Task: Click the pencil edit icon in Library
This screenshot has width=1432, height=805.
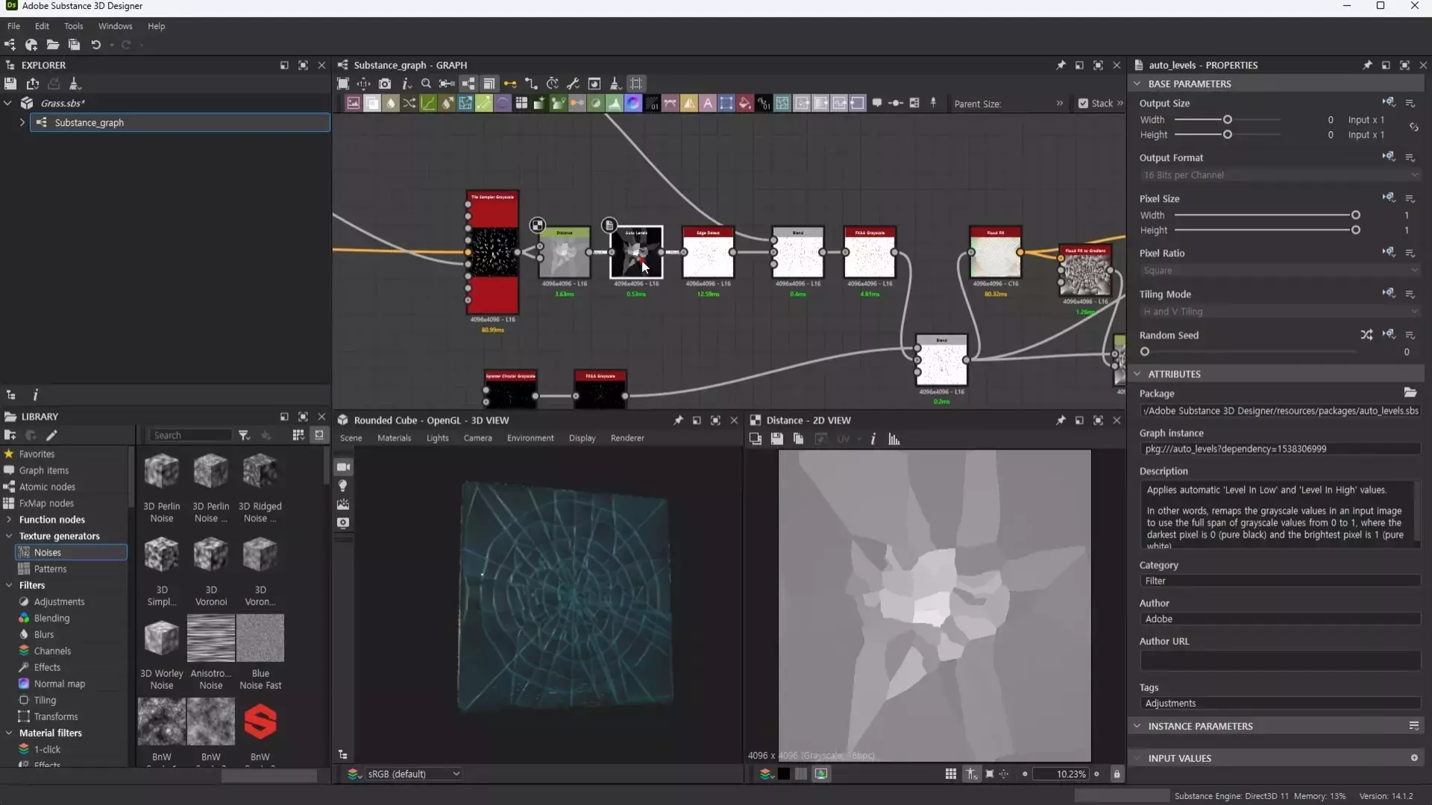Action: (x=51, y=435)
